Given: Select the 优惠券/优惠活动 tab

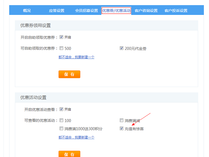Looking at the screenshot, I should point(116,10).
